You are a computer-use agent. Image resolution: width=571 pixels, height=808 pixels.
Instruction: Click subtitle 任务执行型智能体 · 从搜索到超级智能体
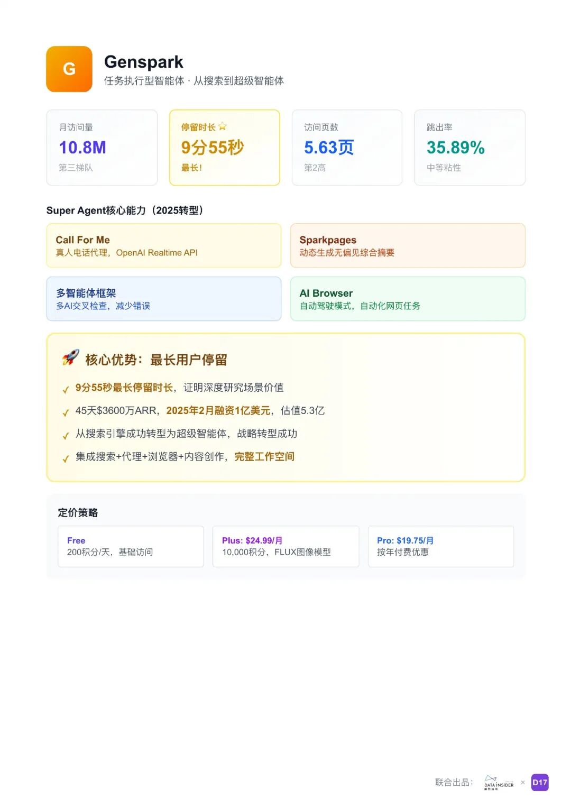point(194,81)
